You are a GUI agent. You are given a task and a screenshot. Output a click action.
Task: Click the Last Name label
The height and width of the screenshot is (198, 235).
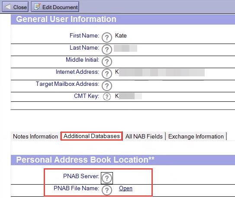coord(84,48)
